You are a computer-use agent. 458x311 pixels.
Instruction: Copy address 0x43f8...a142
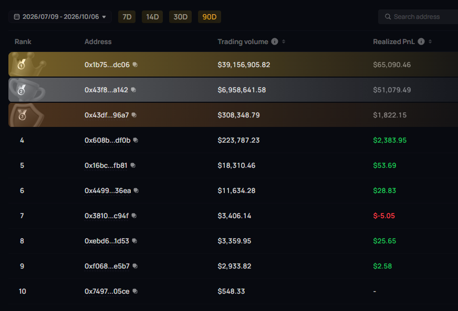(x=133, y=90)
